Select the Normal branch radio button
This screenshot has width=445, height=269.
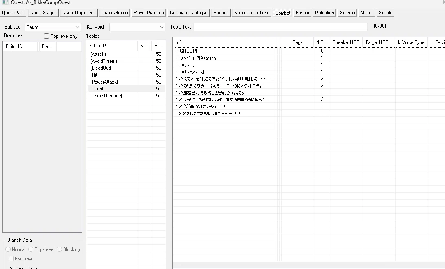8,249
